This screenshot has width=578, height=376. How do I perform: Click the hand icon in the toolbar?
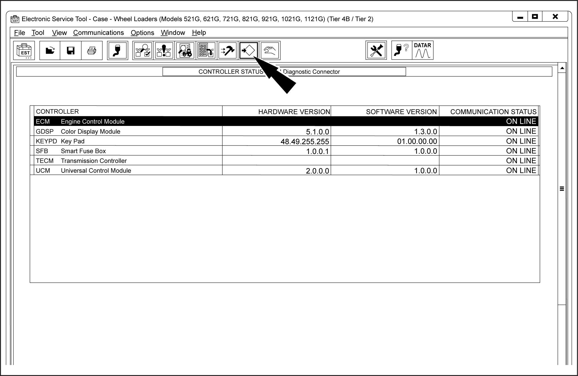pos(270,50)
